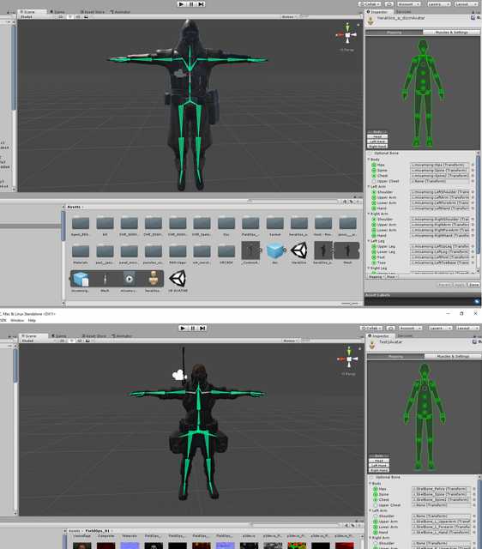The width and height of the screenshot is (482, 549).
Task: Select the Toes bone indicator under Left Leg
Action: click(374, 262)
